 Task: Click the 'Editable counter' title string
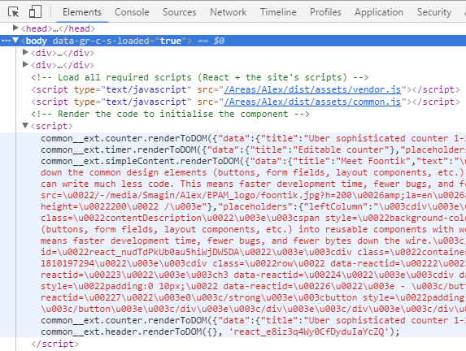[341, 149]
